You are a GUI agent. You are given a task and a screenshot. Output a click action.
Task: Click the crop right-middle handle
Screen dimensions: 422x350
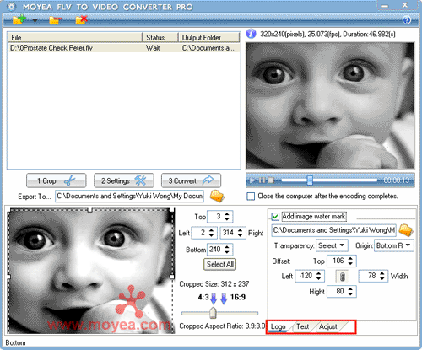tap(172, 277)
